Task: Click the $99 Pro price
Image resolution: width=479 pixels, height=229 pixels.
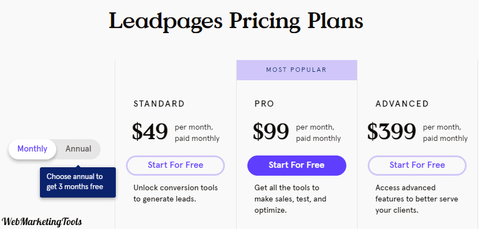Action: [271, 131]
